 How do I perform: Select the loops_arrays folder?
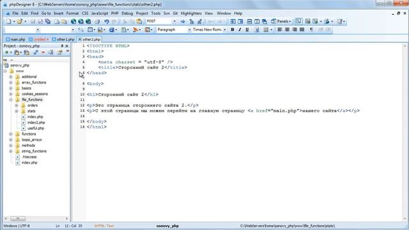[x=31, y=140]
